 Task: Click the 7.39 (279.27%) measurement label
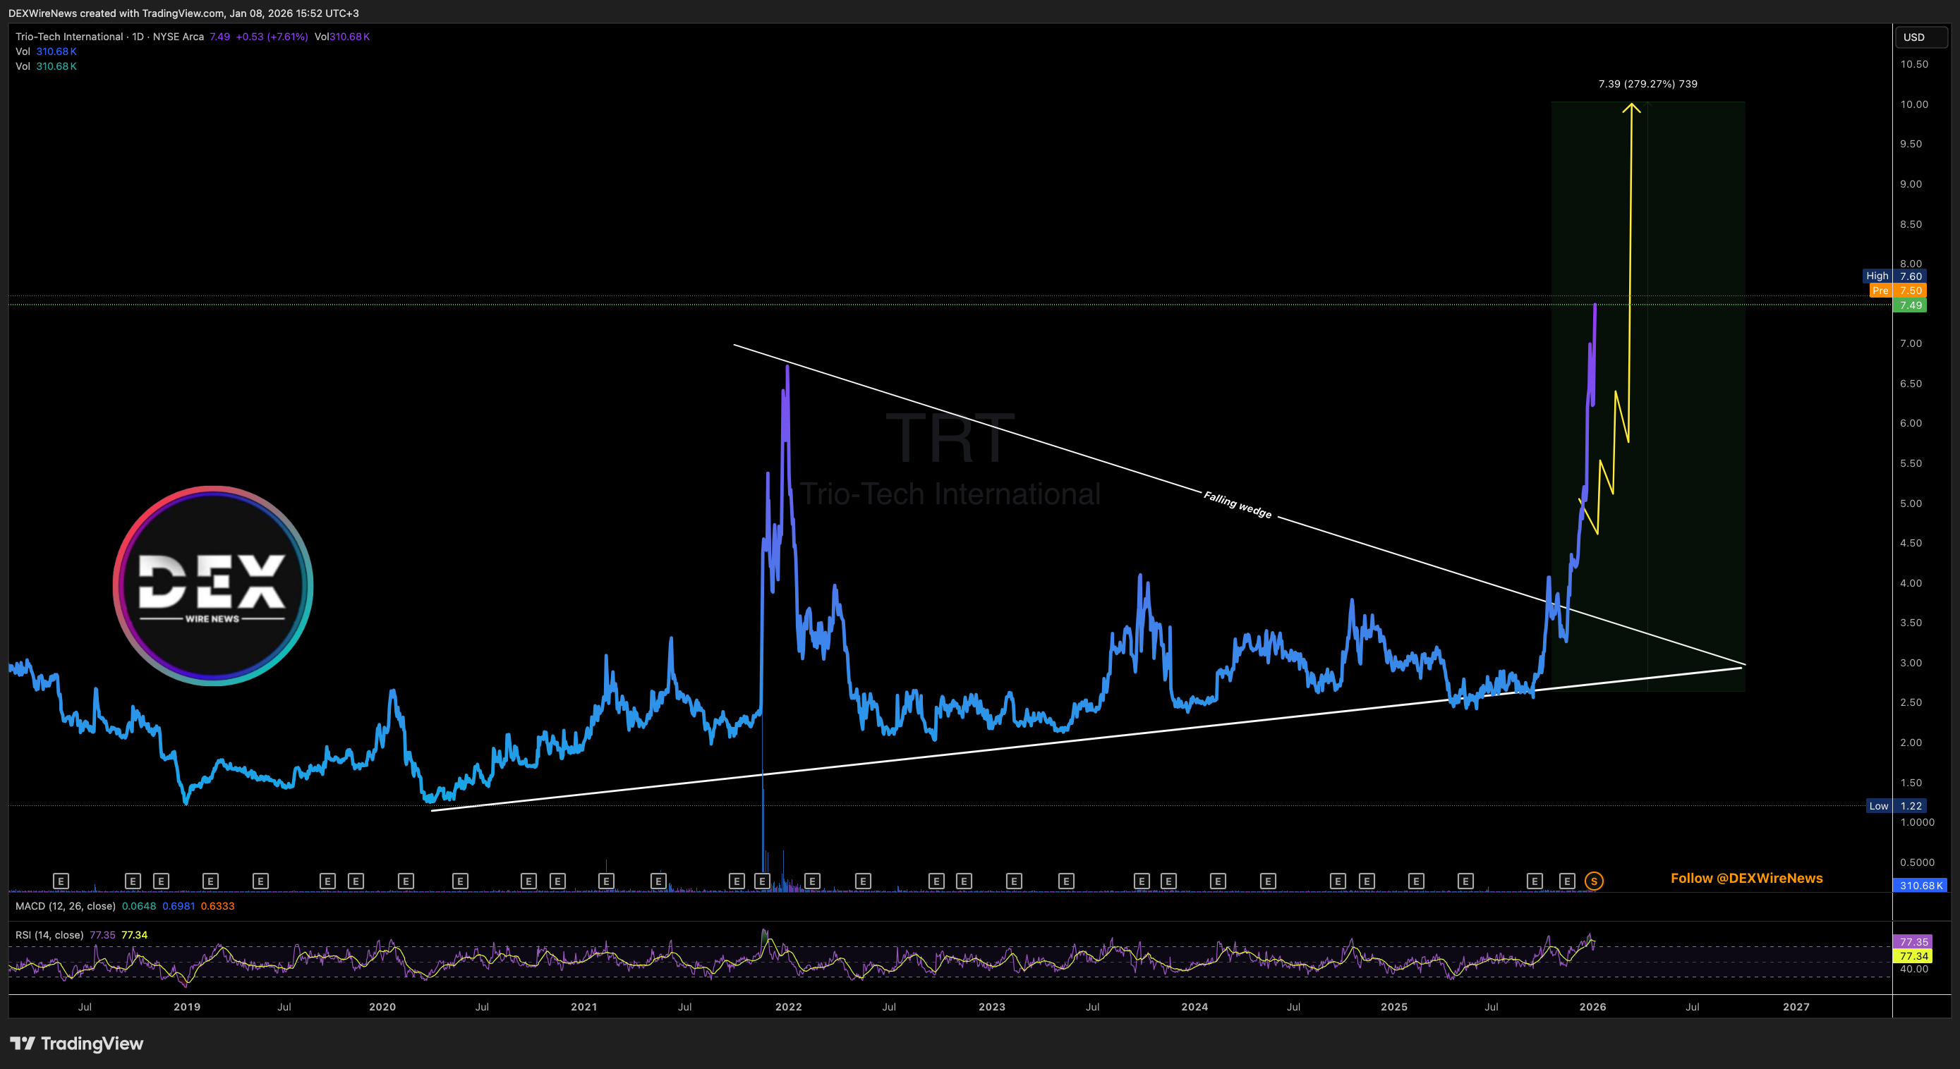click(1647, 84)
